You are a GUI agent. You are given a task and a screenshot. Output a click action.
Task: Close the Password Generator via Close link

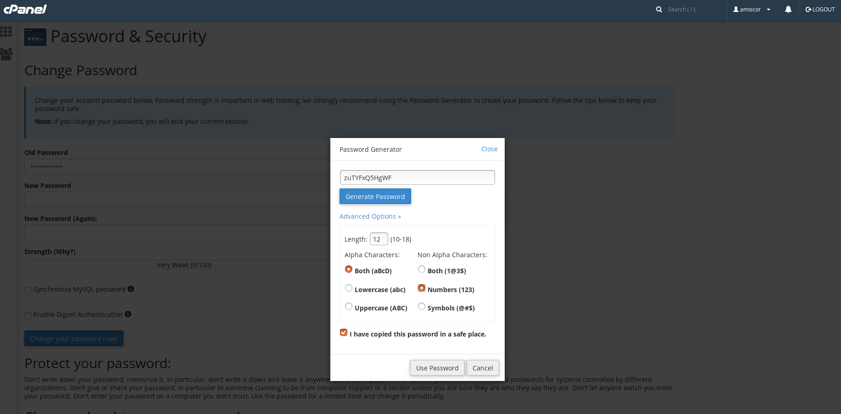coord(490,149)
